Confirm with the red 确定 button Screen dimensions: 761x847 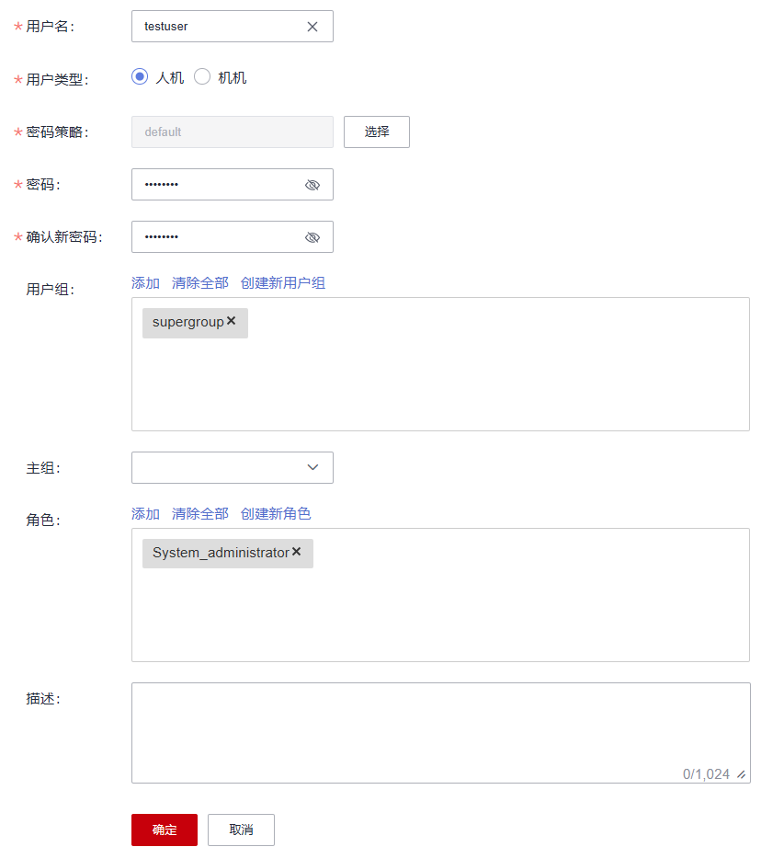(165, 830)
